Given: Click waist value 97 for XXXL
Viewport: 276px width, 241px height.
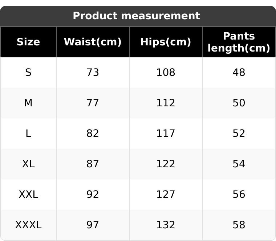Looking at the screenshot, I should click(x=93, y=225).
